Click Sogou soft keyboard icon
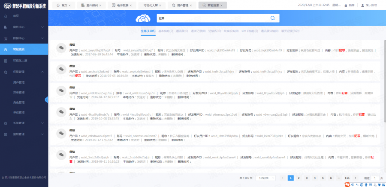 coord(371,184)
